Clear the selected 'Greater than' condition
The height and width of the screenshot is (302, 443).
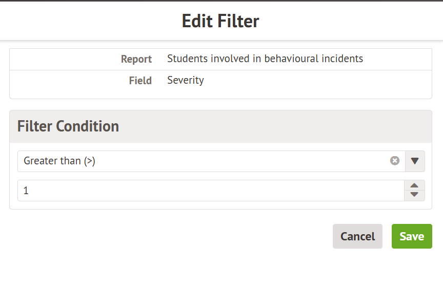click(395, 161)
